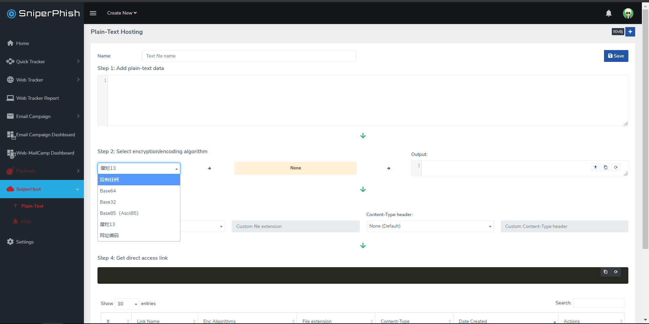The height and width of the screenshot is (324, 649).
Task: Refresh the direct access link
Action: click(616, 272)
